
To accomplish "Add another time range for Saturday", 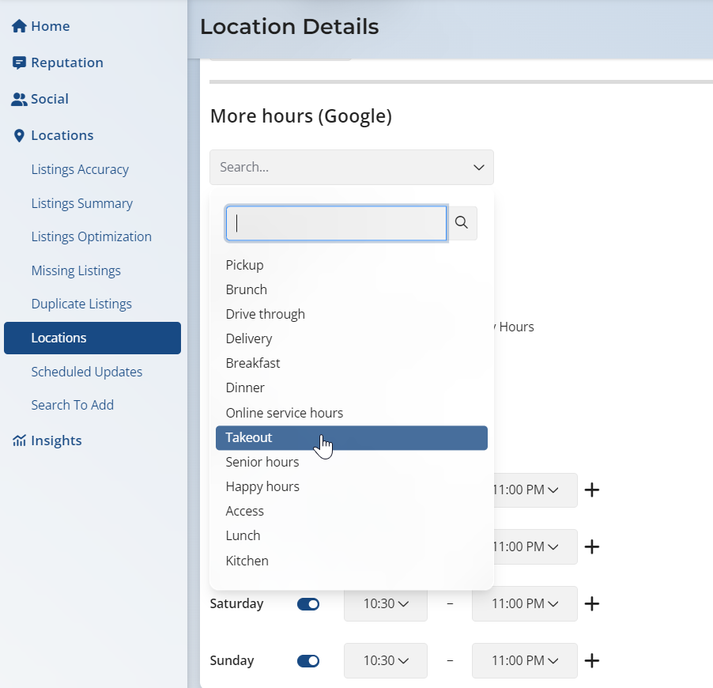I will (591, 604).
